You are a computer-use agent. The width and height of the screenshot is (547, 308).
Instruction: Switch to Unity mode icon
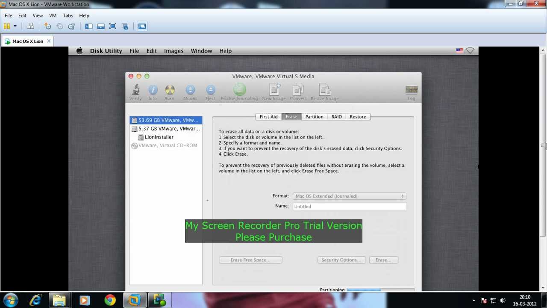point(125,26)
